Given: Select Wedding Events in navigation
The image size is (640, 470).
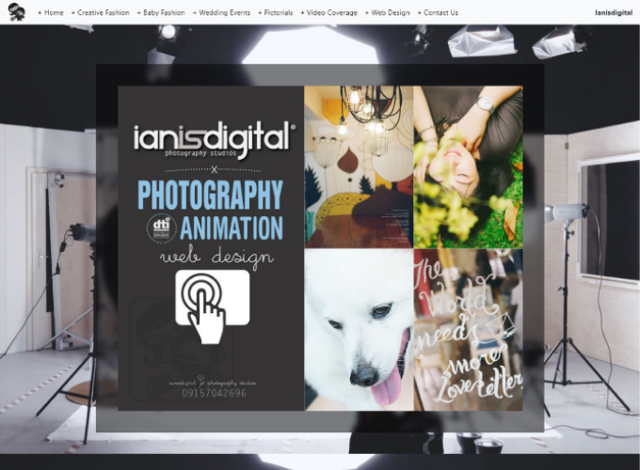Looking at the screenshot, I should coord(221,13).
